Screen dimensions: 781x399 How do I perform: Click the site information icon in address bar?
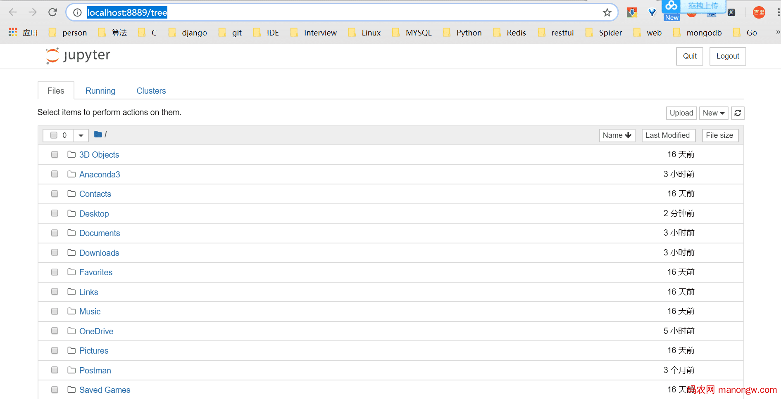tap(77, 13)
